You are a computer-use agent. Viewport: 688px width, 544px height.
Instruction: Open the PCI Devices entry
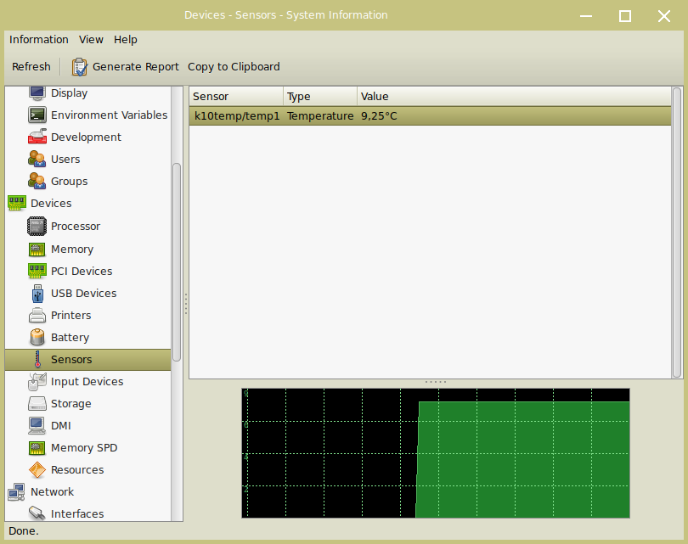82,271
